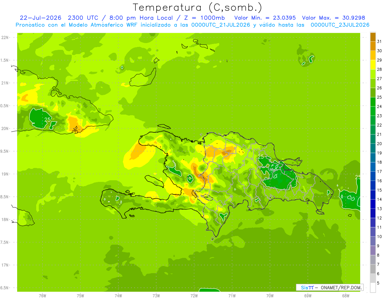Click the "75W" longitude axis label
Image resolution: width=388 pixels, height=300 pixels.
click(x=80, y=296)
